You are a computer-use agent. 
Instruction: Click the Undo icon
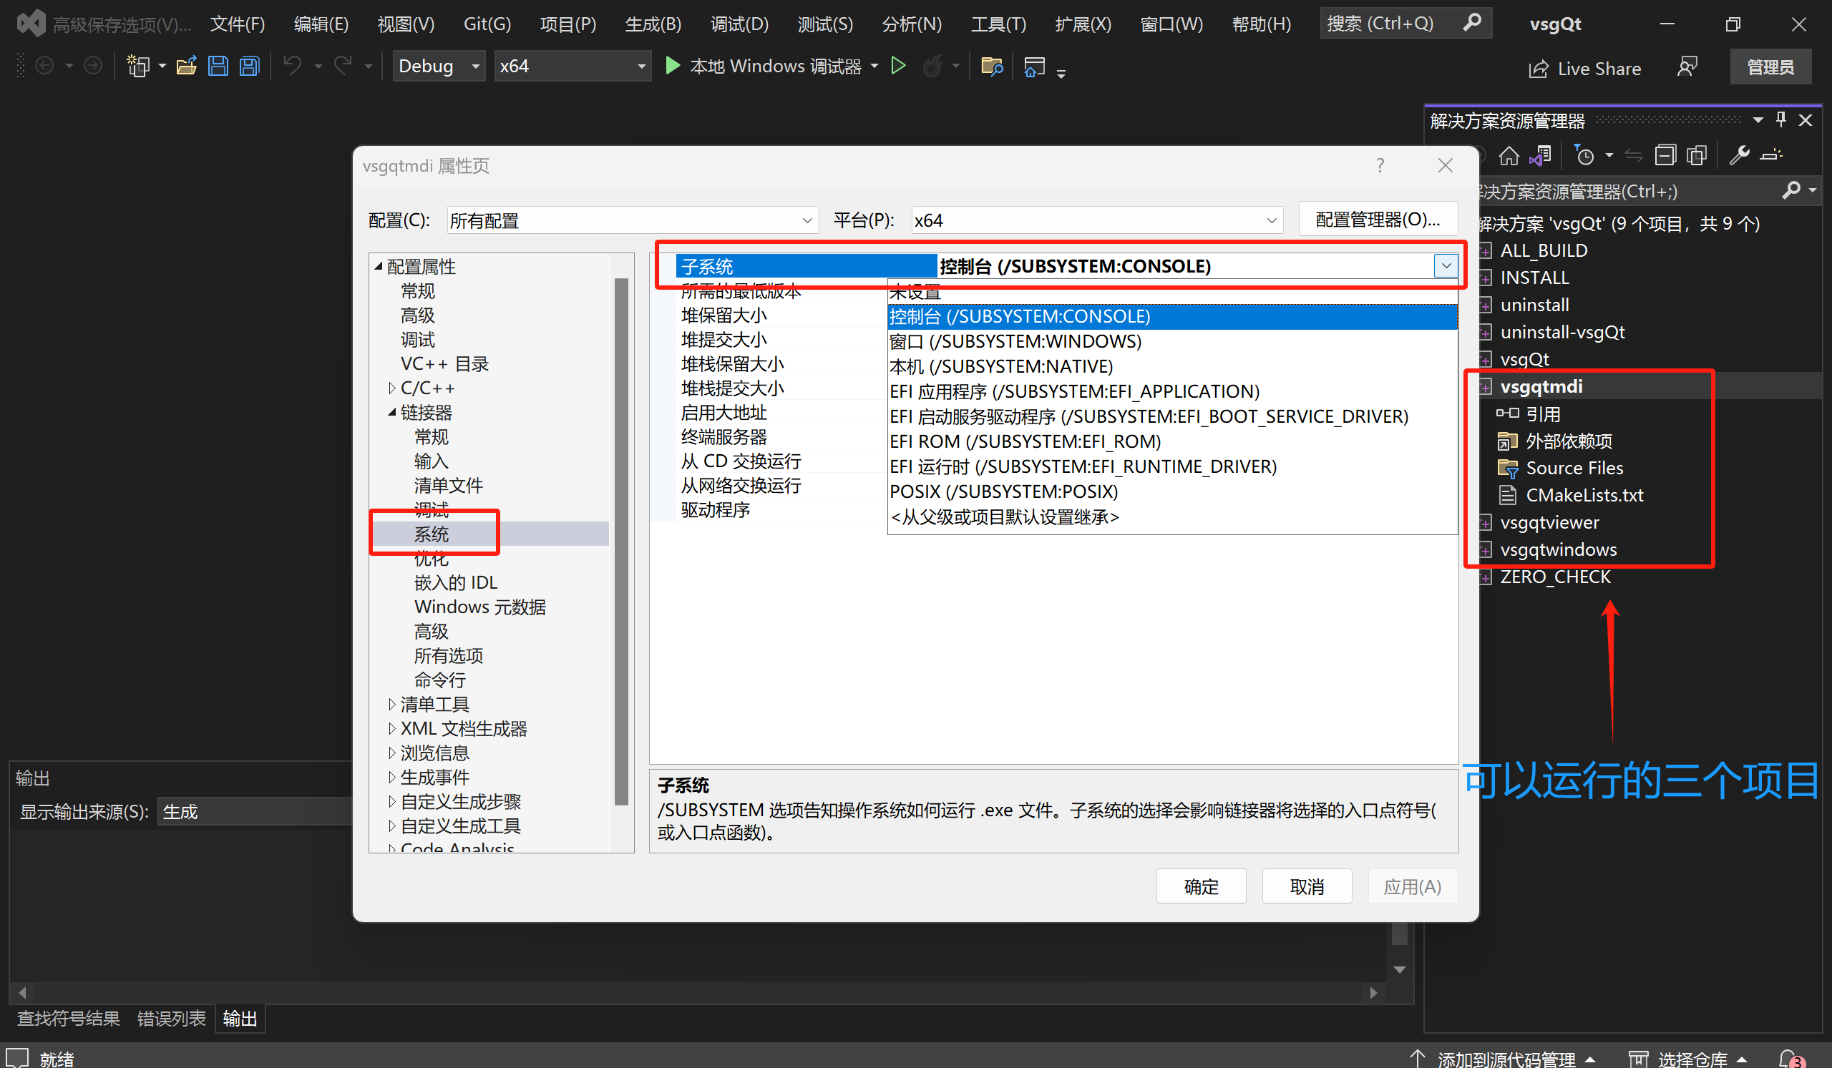291,65
